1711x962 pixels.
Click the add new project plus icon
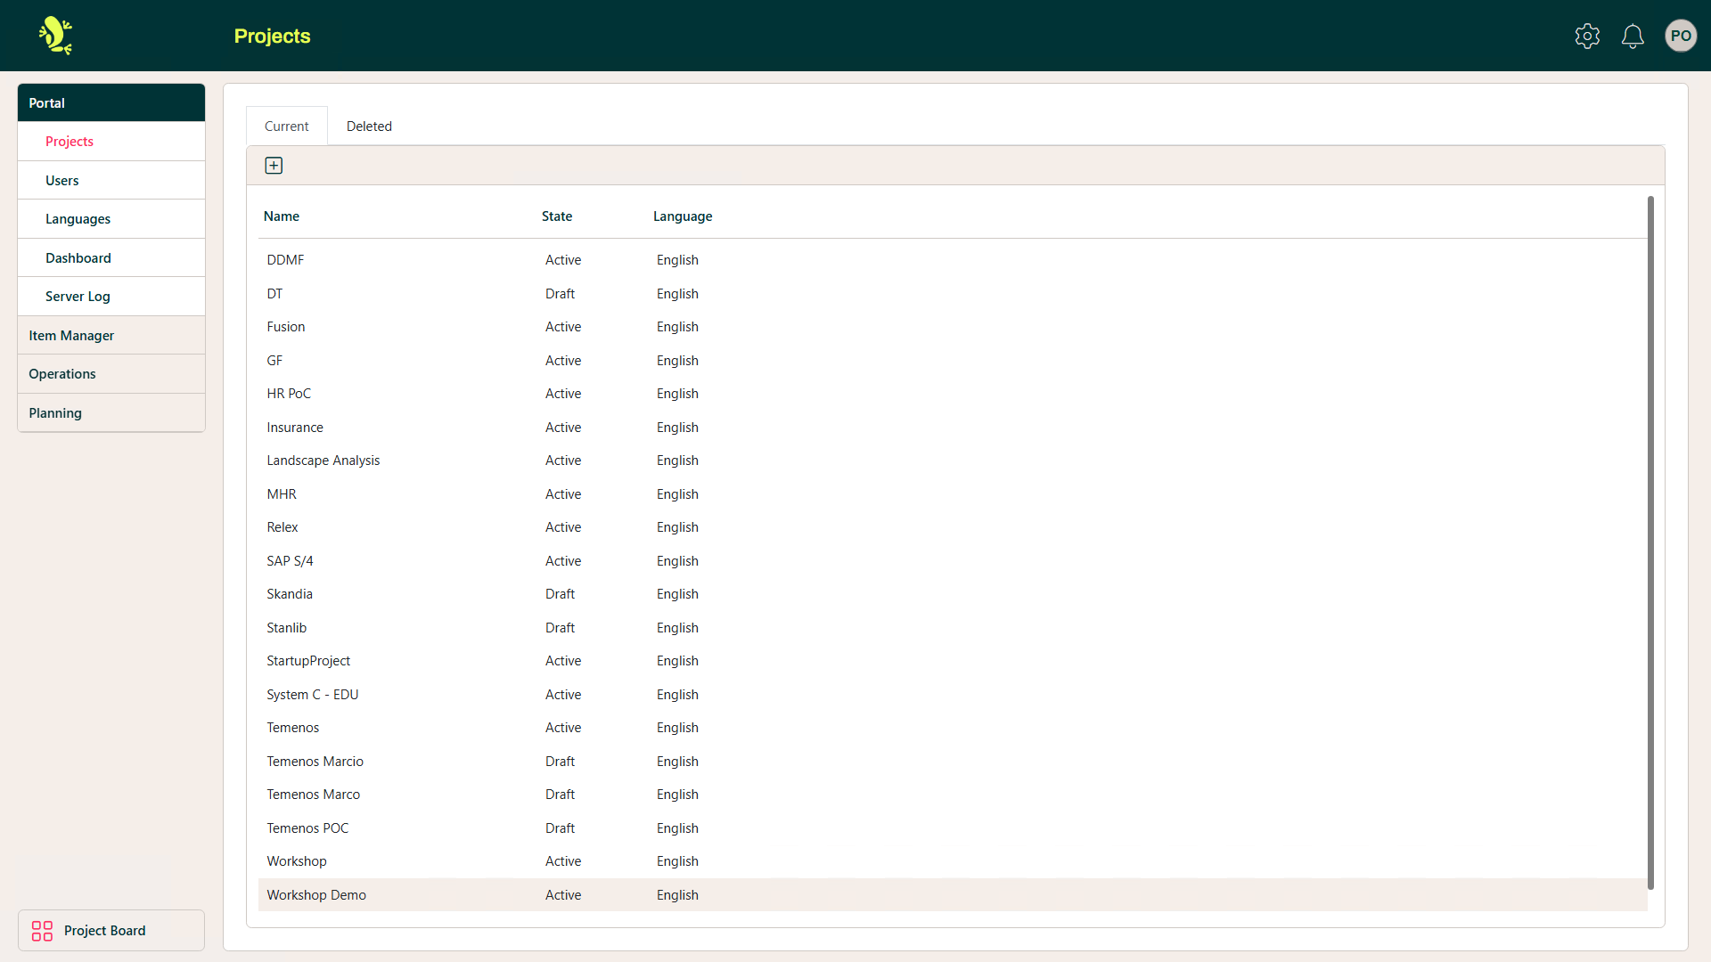(274, 165)
